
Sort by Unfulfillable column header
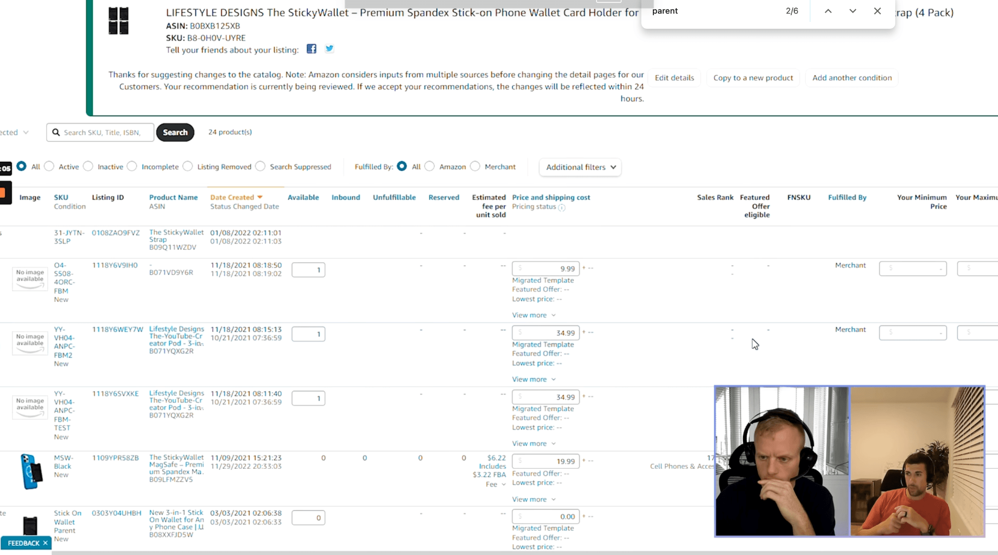[x=394, y=197]
